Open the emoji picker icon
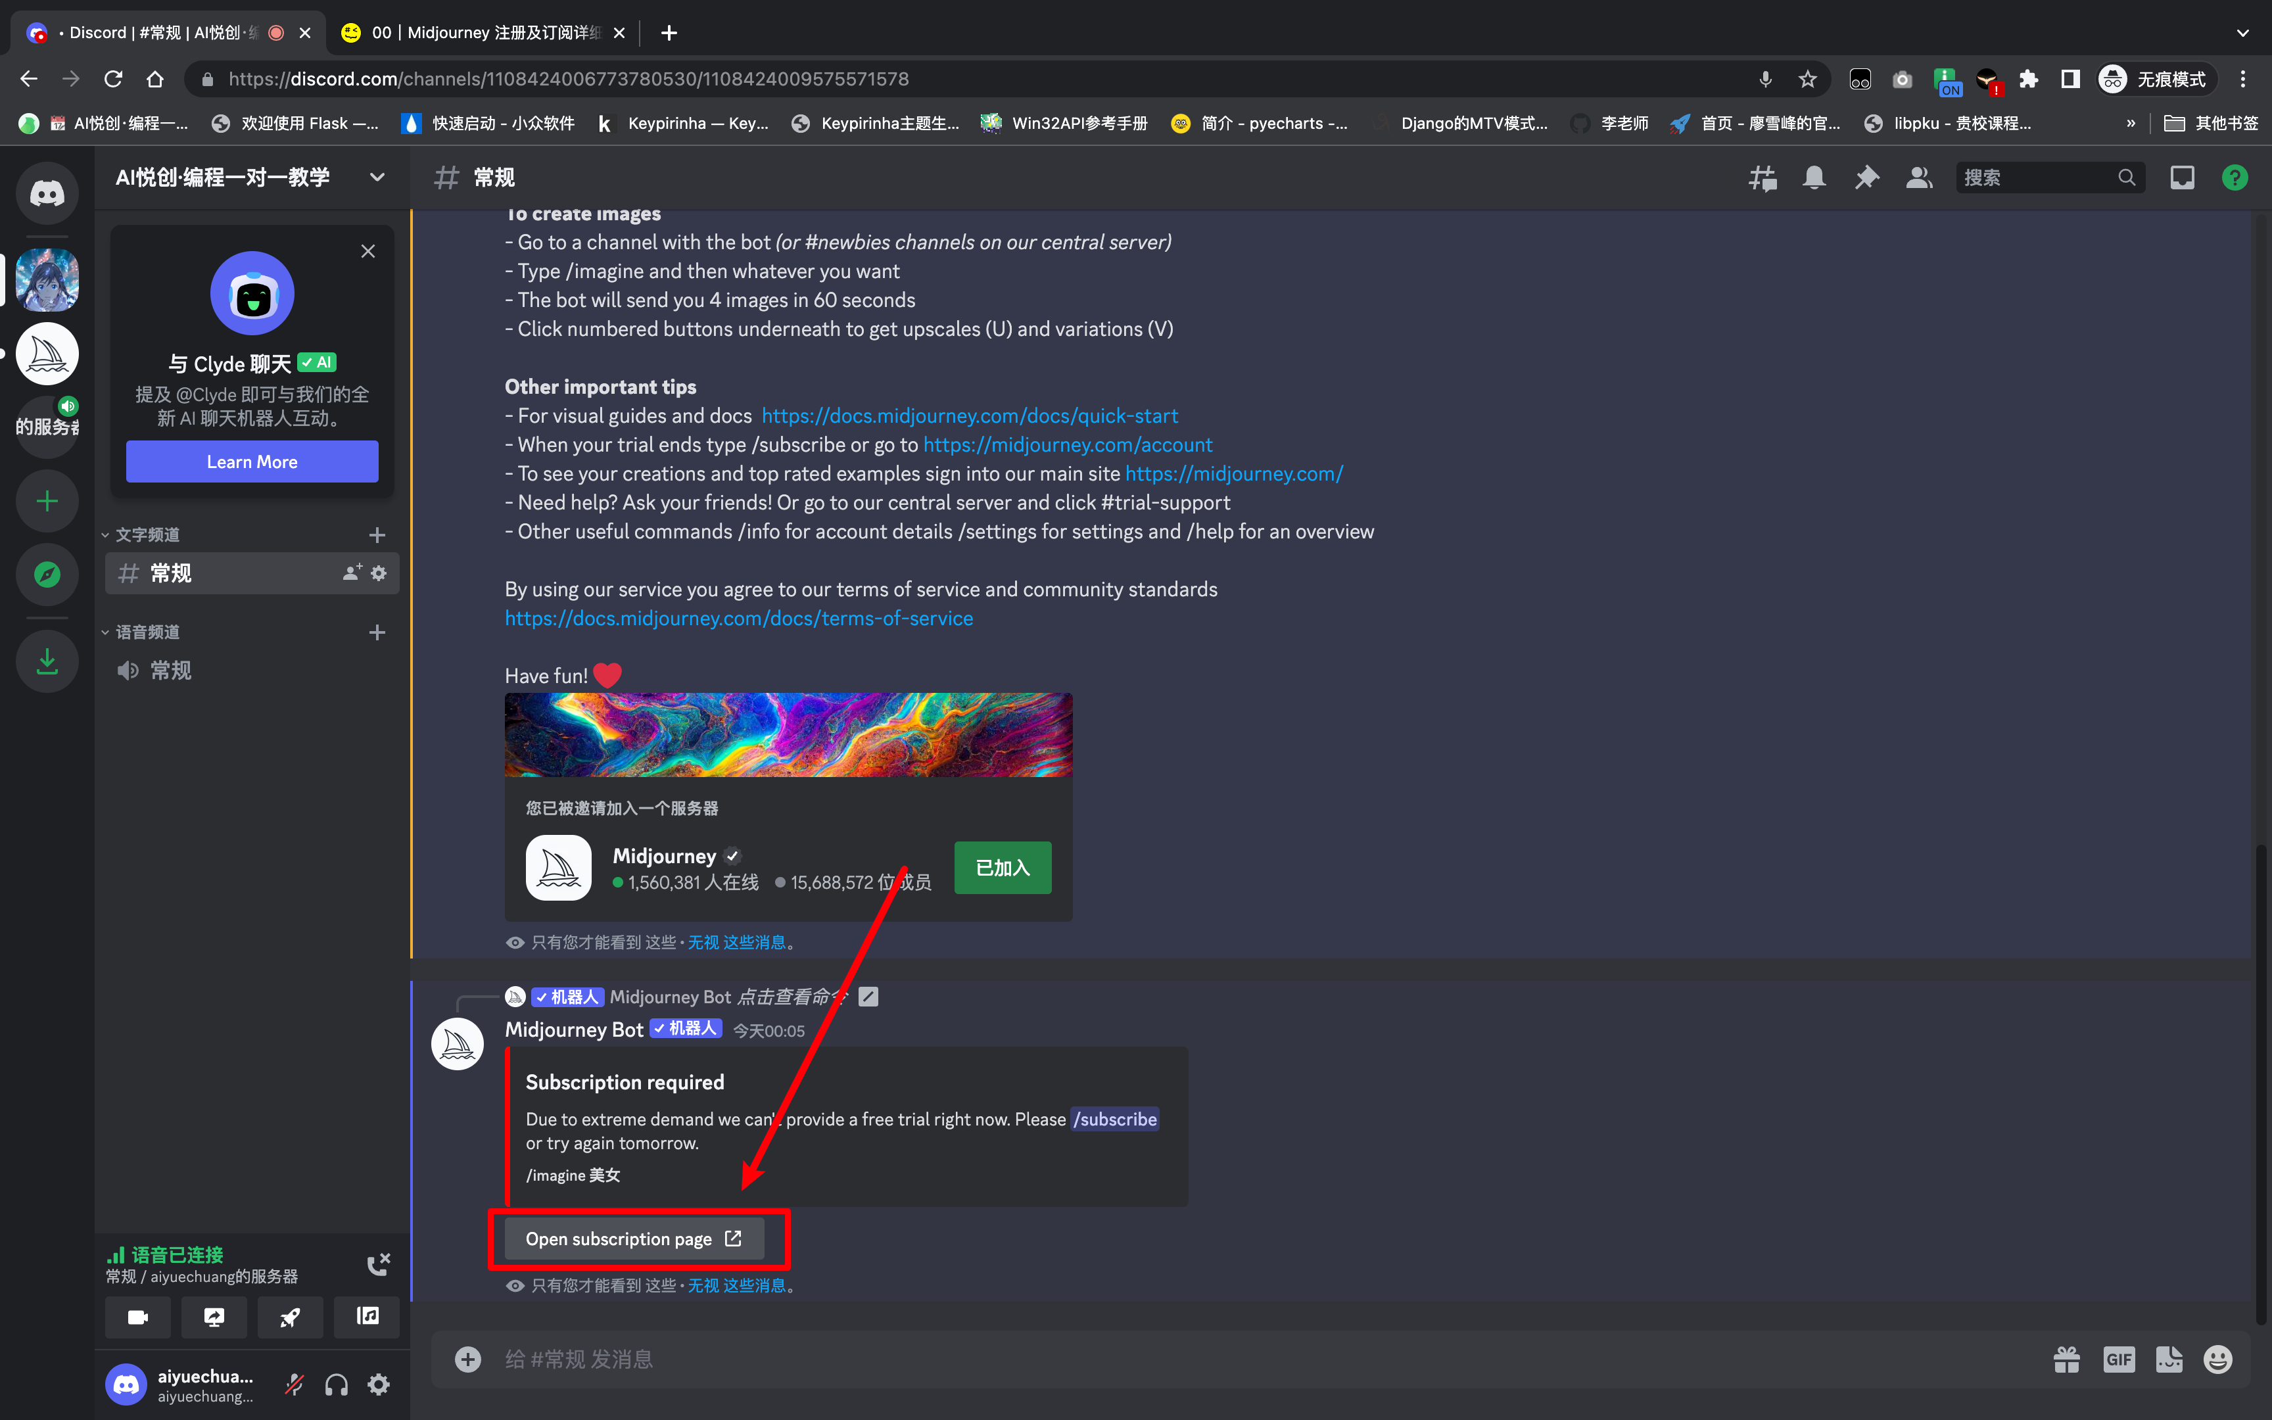2272x1420 pixels. click(2219, 1359)
